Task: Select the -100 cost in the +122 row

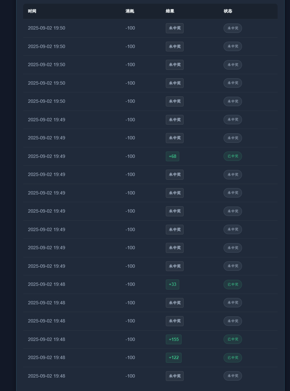Action: 130,358
